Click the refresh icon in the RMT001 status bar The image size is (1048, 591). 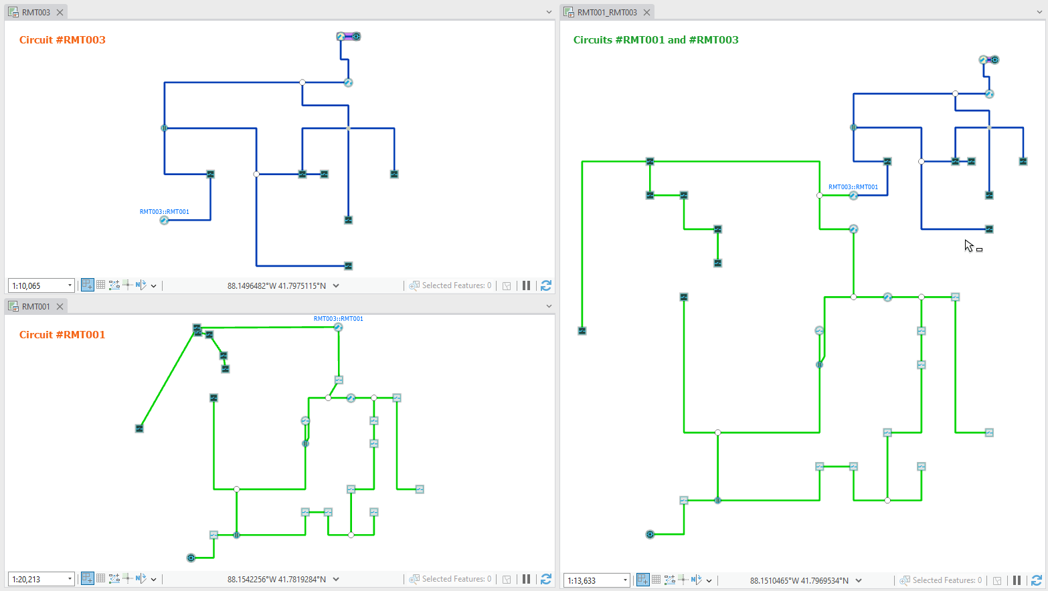(x=546, y=579)
